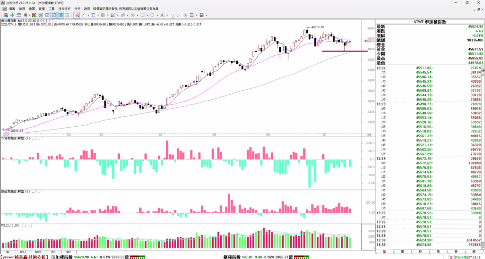Open dropdown arrow beside text A tool
This screenshot has height=259, width=485.
click(x=167, y=15)
